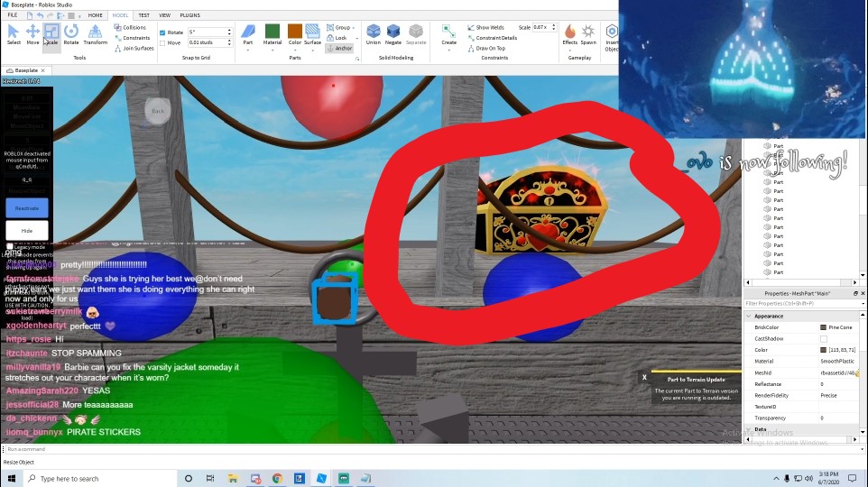
Task: Uncheck the Rotate snap checkbox
Action: (x=162, y=32)
